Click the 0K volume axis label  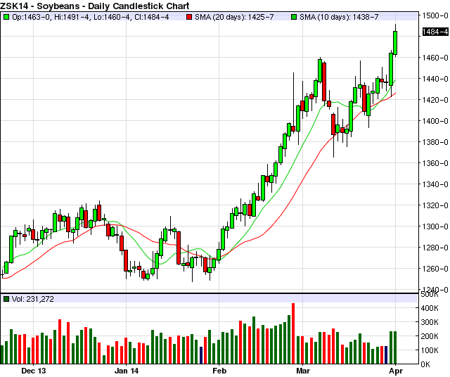[x=425, y=364]
